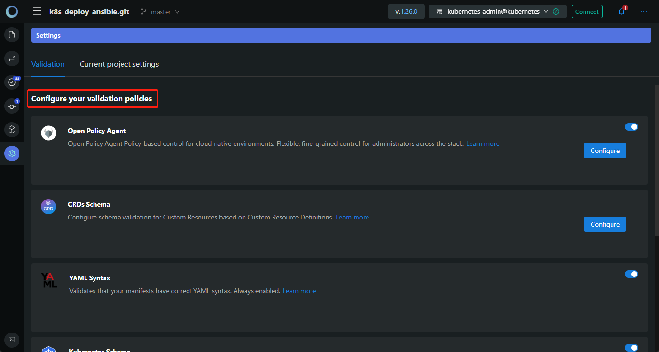Switch to Current project settings tab
659x352 pixels.
(119, 64)
